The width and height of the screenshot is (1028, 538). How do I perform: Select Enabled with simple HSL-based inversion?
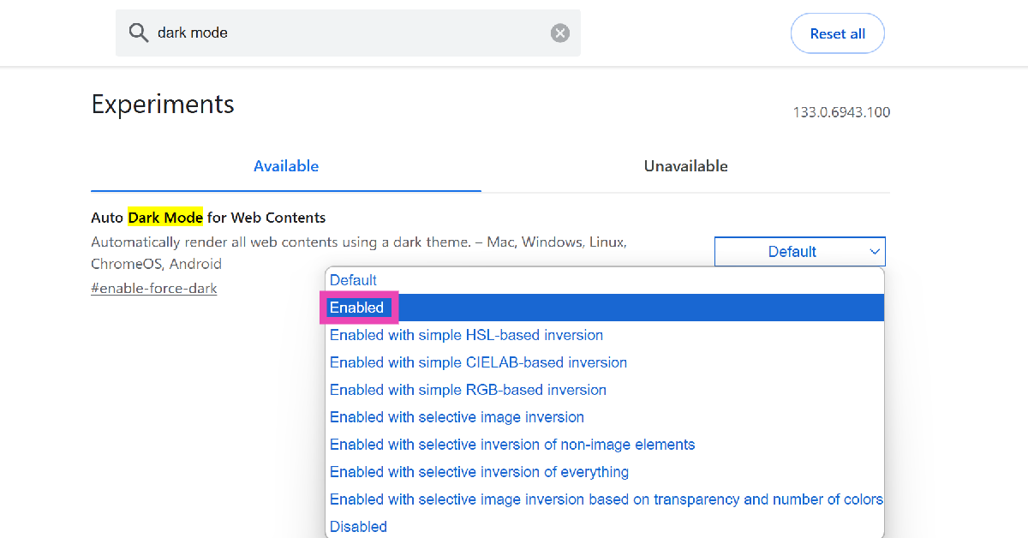[466, 335]
